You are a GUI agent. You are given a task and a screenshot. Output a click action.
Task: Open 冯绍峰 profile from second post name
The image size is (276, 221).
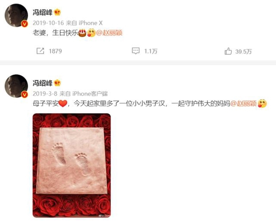tap(43, 83)
